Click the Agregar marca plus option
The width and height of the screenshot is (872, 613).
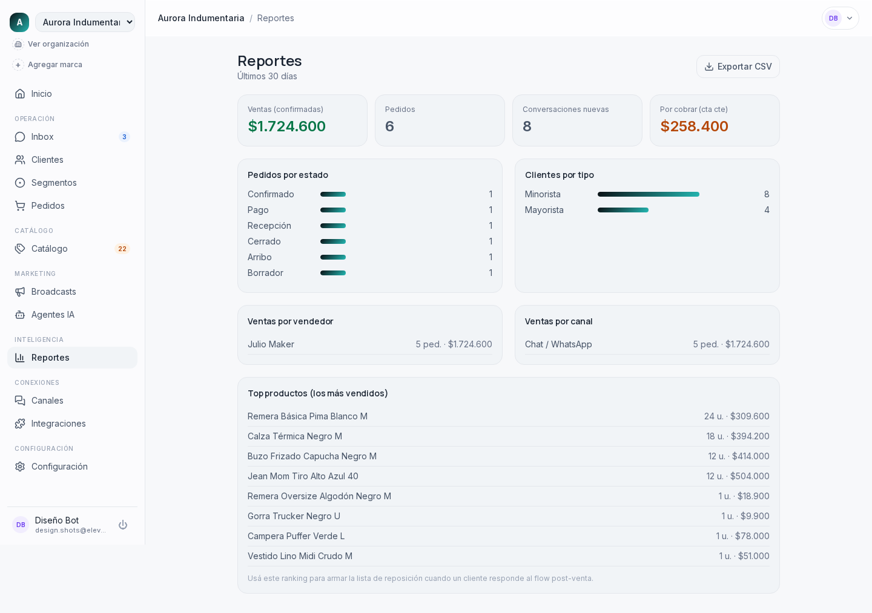47,65
